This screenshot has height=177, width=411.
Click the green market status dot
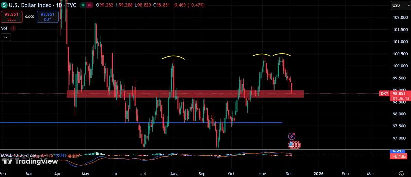click(83, 5)
